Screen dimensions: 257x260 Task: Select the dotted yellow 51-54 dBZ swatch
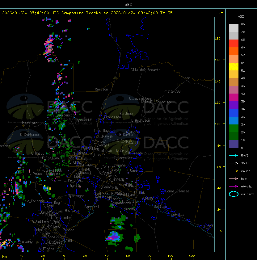click(x=234, y=66)
